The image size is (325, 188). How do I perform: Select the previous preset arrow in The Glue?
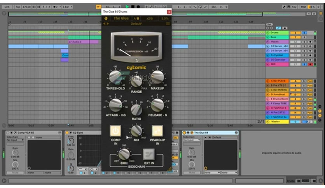pyautogui.click(x=104, y=24)
